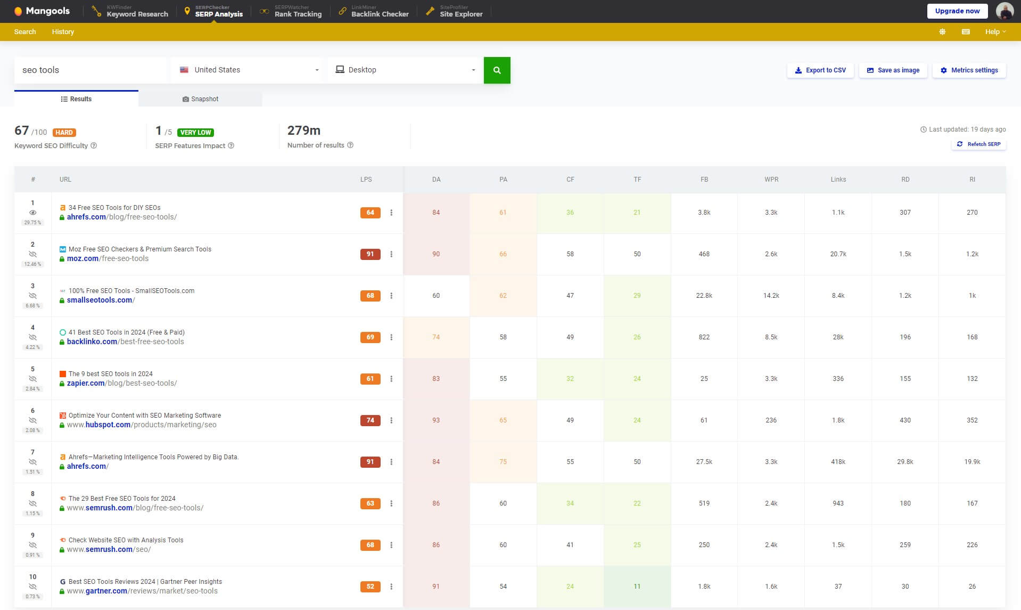
Task: Open the Desktop device dropdown
Action: coord(405,70)
